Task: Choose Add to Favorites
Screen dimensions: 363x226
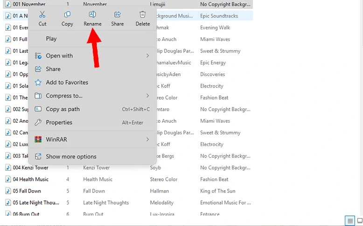Action: (67, 83)
